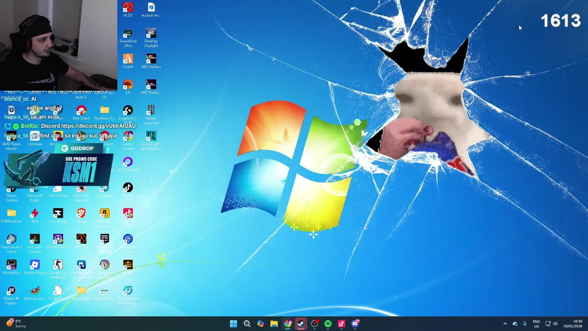Open Dying Light 2 Reloaded Edition icon
The height and width of the screenshot is (331, 588).
click(x=151, y=141)
